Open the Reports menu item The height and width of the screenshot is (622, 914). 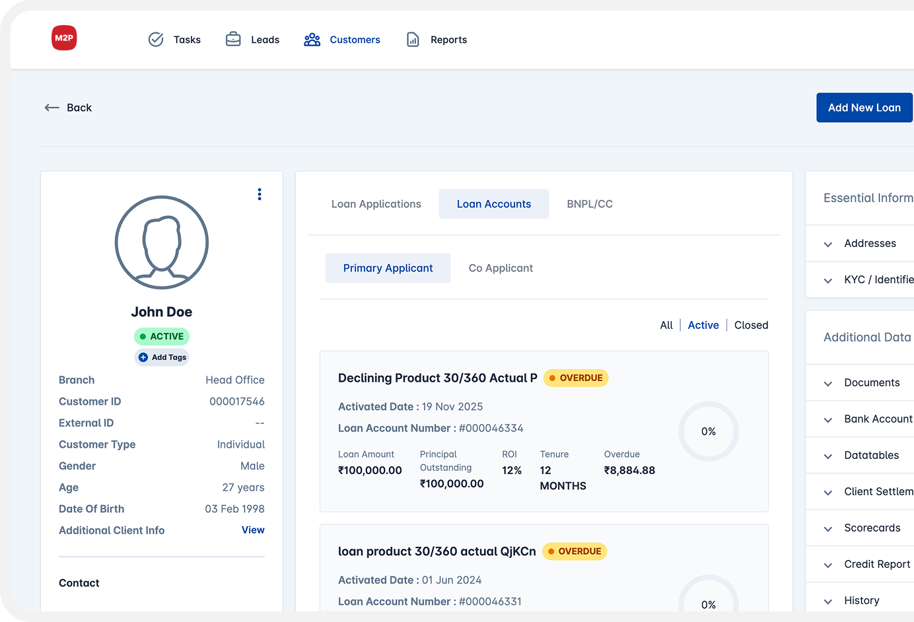pyautogui.click(x=437, y=40)
